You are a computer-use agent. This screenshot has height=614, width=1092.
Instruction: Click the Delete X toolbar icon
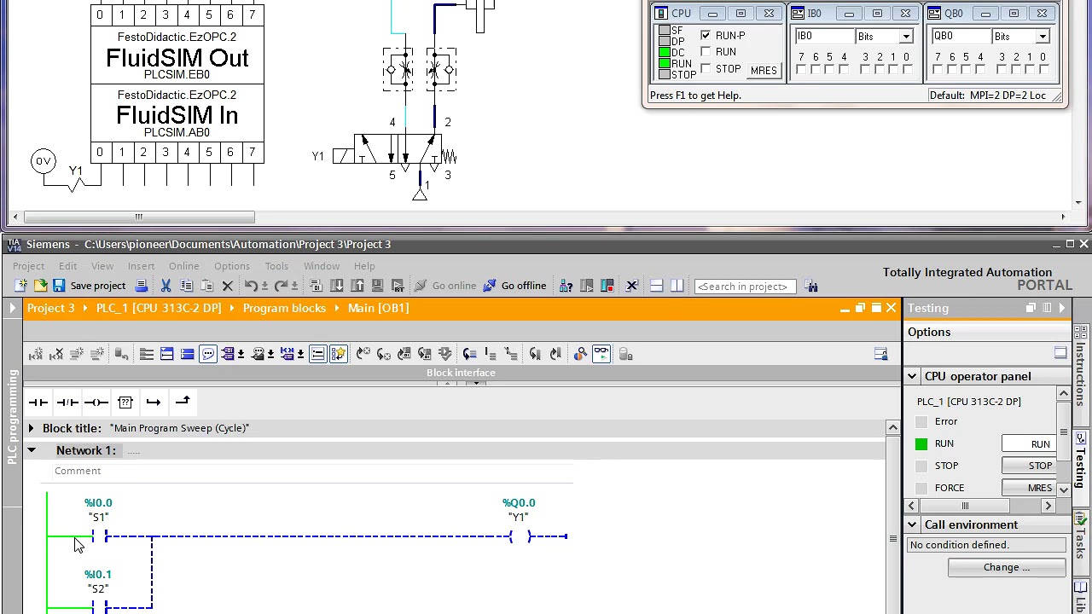pos(228,286)
